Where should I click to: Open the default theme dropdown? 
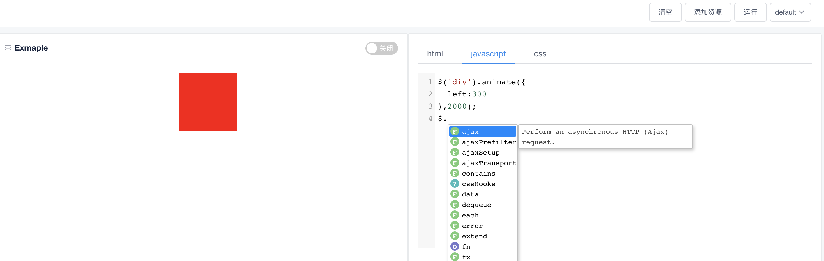(x=790, y=12)
